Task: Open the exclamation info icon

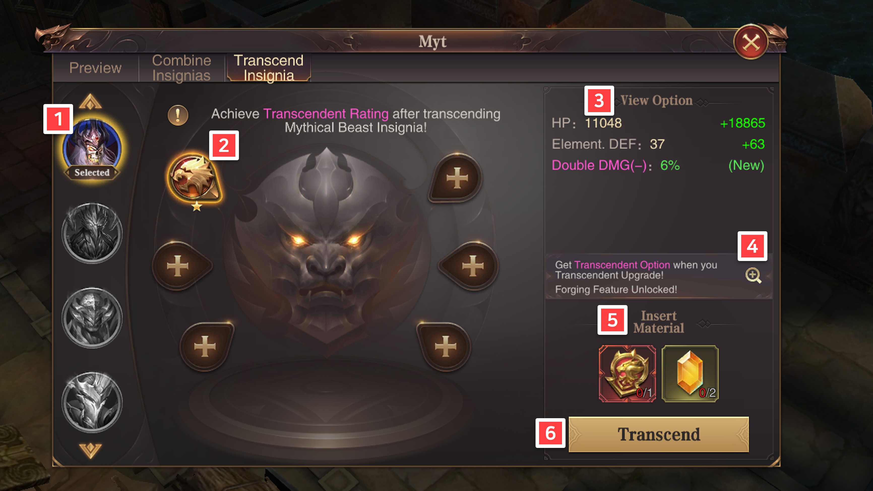Action: (178, 115)
